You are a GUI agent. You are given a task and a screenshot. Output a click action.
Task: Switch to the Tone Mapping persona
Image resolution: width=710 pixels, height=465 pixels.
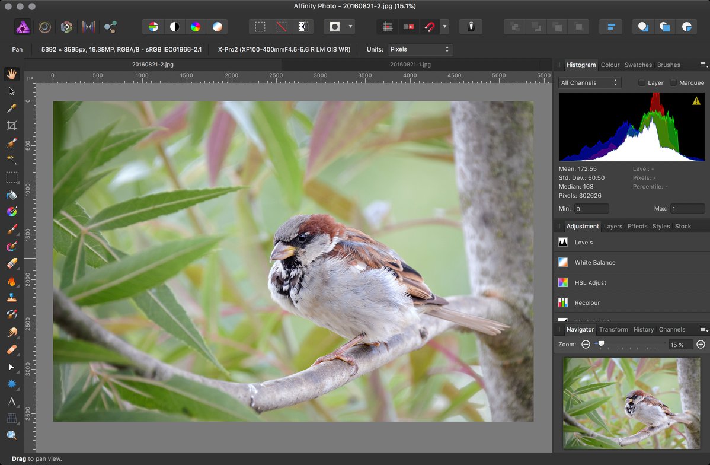[88, 27]
